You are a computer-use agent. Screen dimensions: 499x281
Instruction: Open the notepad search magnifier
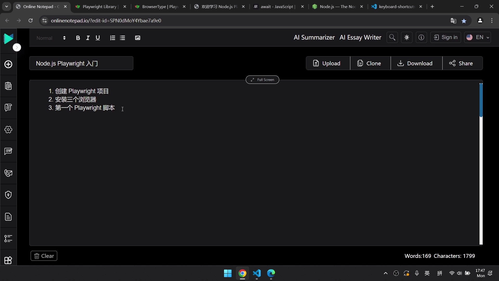(x=392, y=37)
